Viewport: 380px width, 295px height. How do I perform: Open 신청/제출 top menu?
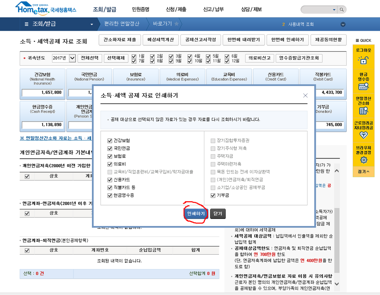coord(176,9)
